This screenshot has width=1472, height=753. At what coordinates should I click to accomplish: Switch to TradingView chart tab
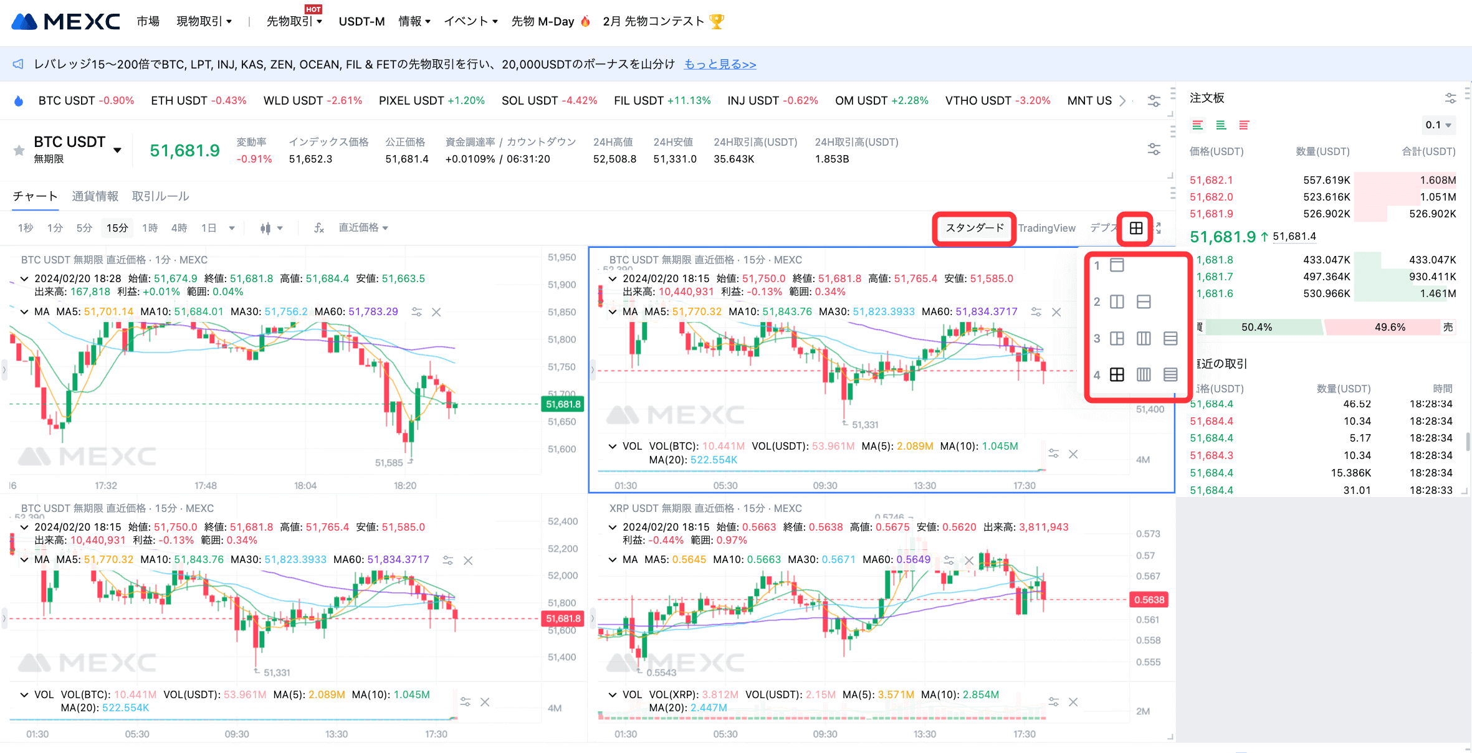[1046, 228]
